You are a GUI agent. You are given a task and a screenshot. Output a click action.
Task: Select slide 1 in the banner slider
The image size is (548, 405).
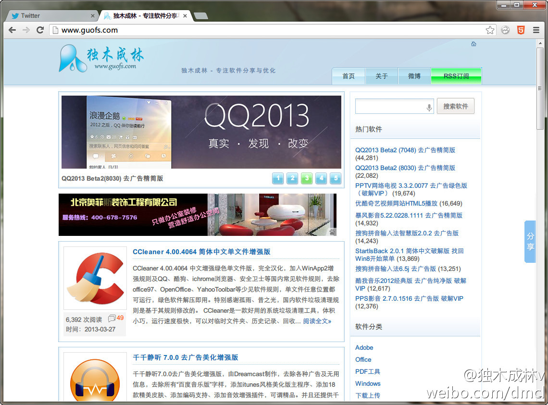pyautogui.click(x=278, y=178)
